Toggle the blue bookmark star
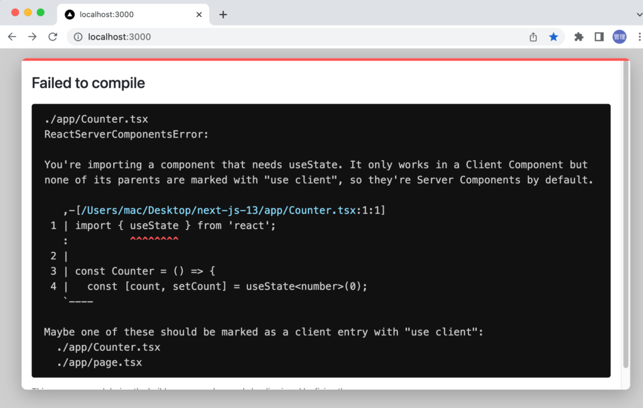Viewport: 643px width, 408px height. pyautogui.click(x=554, y=36)
